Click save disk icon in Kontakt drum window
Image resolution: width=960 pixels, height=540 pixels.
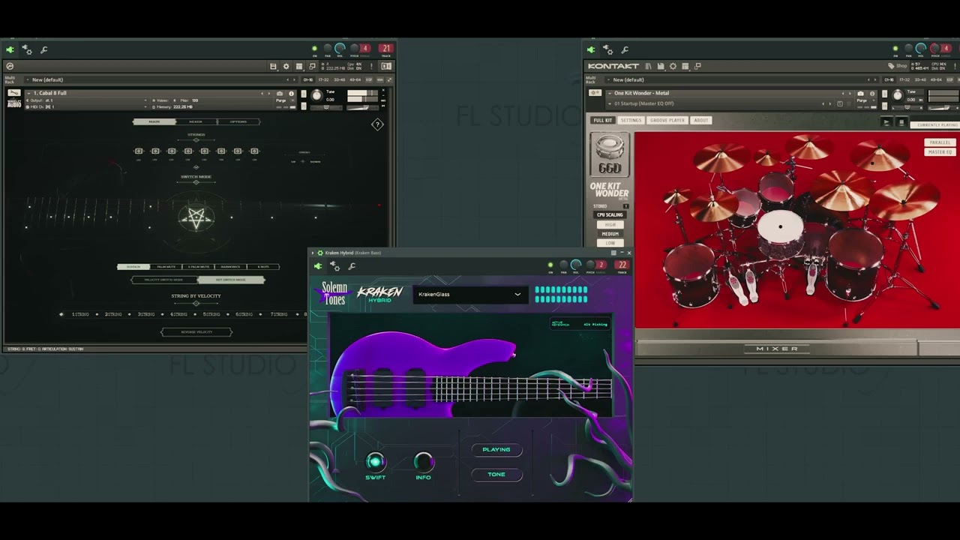point(661,66)
